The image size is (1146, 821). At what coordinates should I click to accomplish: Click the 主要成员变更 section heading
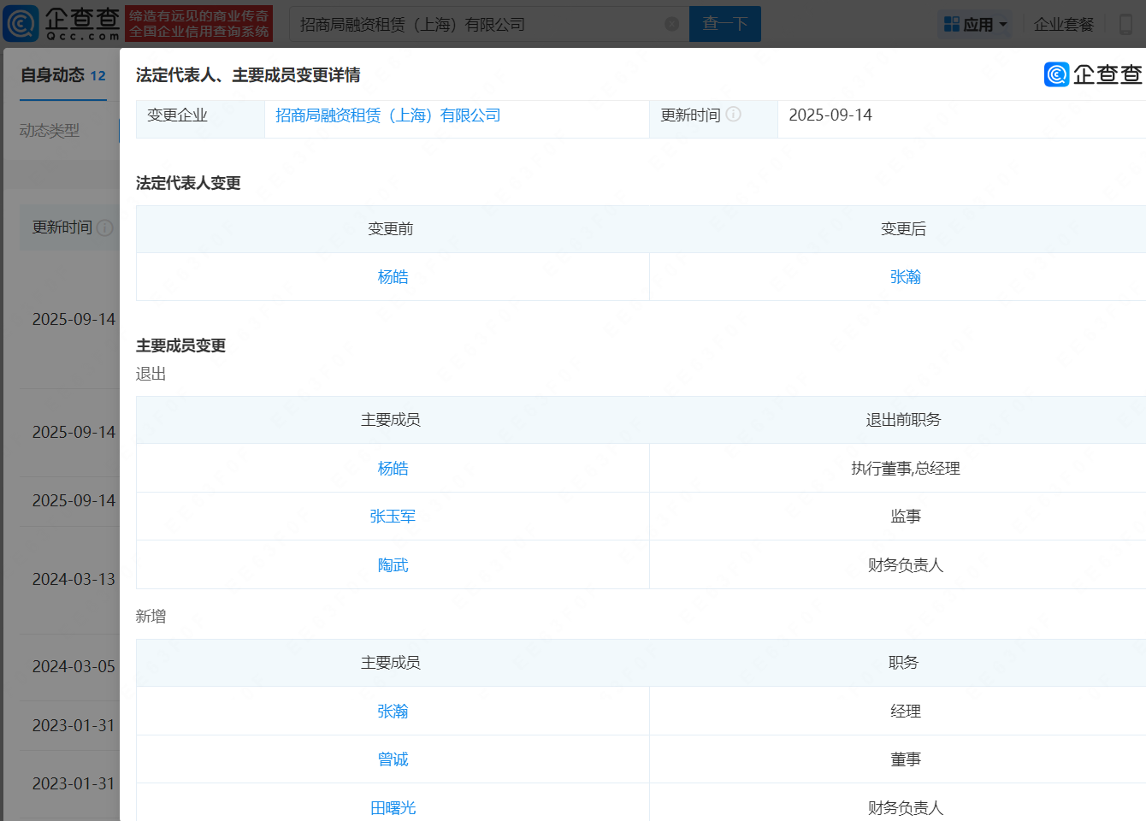coord(180,346)
